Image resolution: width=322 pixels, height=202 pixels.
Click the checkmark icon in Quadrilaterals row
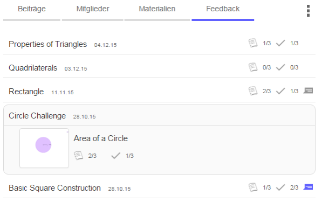pyautogui.click(x=280, y=67)
